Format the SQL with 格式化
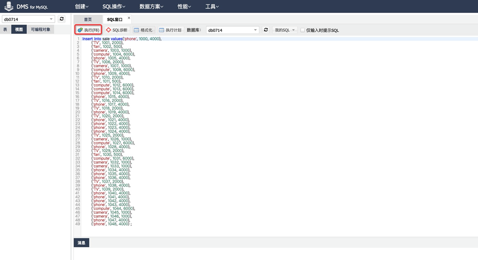478x260 pixels. [143, 30]
